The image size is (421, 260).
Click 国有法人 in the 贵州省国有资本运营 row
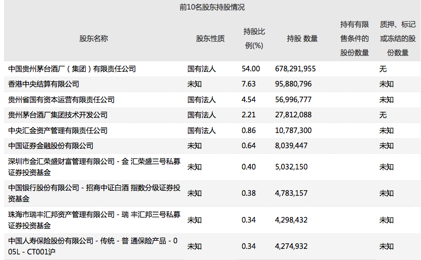(x=201, y=100)
